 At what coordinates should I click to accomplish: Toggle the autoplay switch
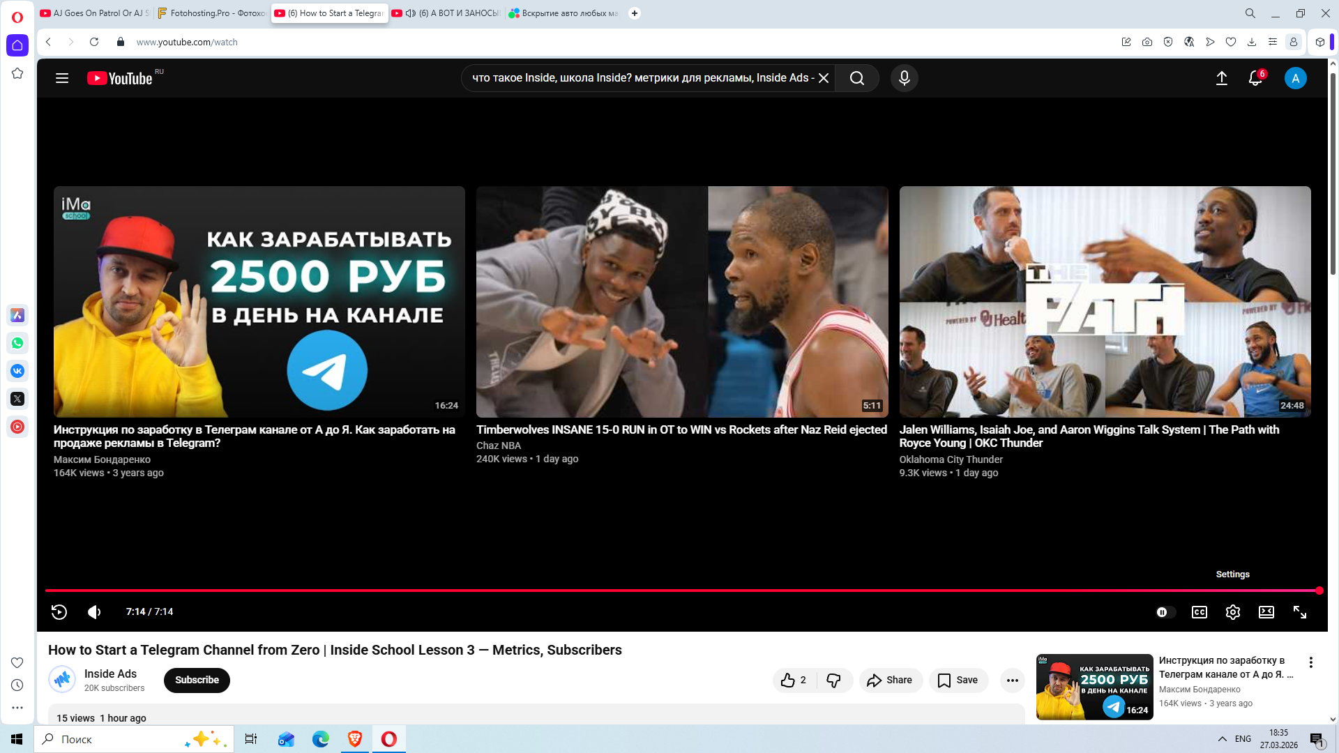tap(1165, 612)
